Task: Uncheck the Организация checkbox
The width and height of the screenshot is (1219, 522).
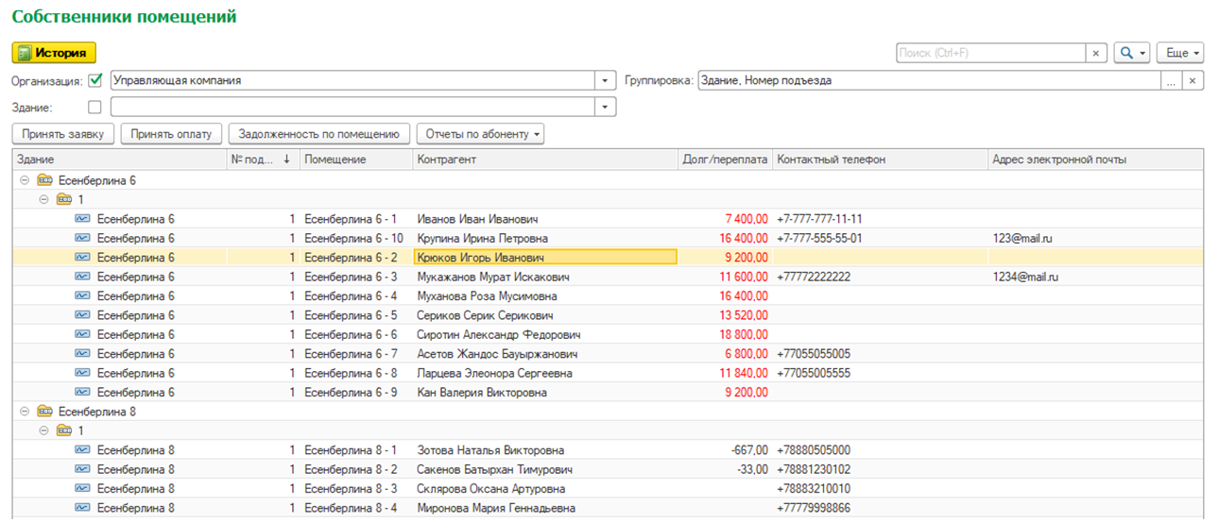Action: [94, 80]
